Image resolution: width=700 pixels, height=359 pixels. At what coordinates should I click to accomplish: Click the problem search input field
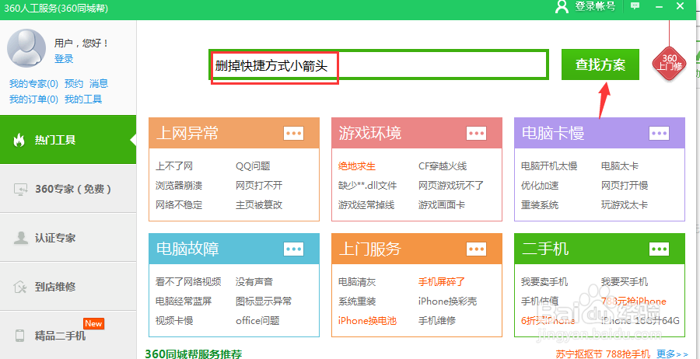379,65
